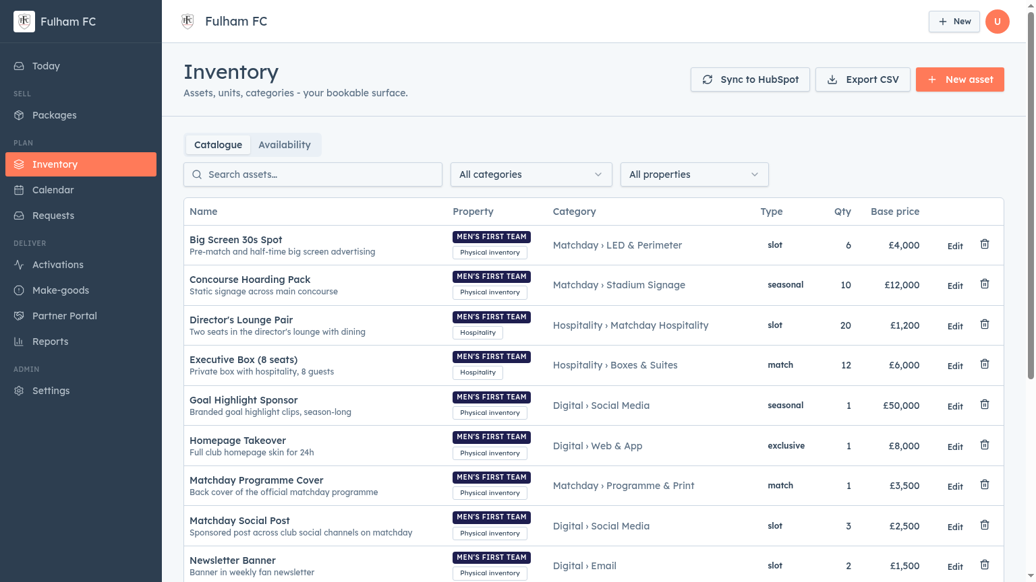Click the page vertical scrollbar
Image resolution: width=1036 pixels, height=582 pixels.
[1031, 195]
